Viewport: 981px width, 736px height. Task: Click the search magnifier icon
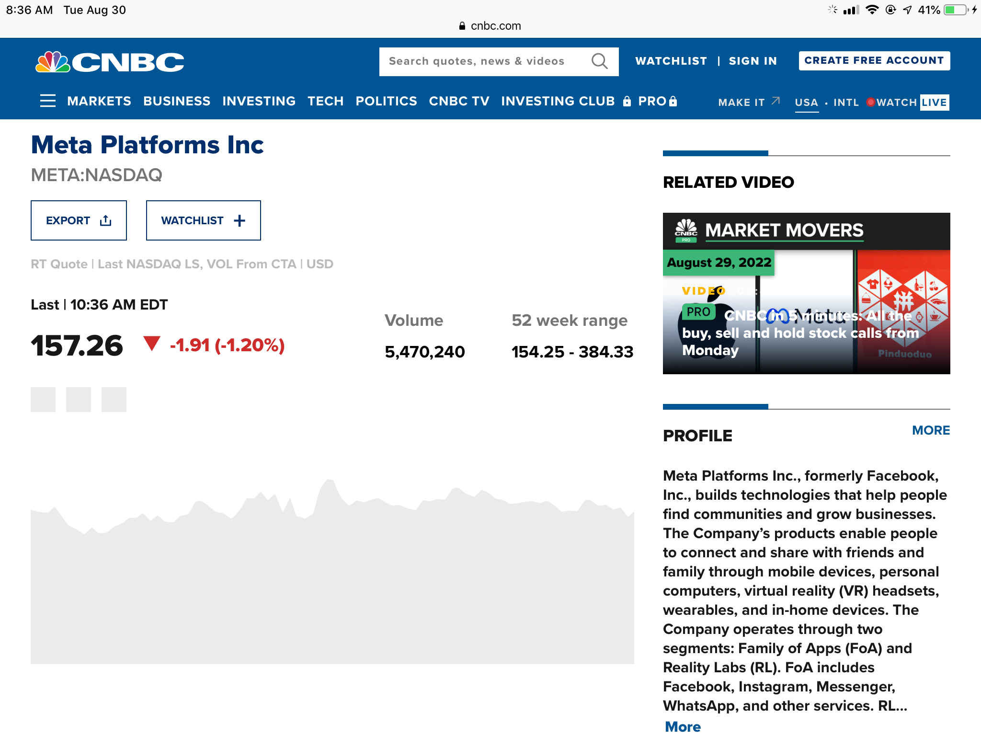tap(599, 61)
